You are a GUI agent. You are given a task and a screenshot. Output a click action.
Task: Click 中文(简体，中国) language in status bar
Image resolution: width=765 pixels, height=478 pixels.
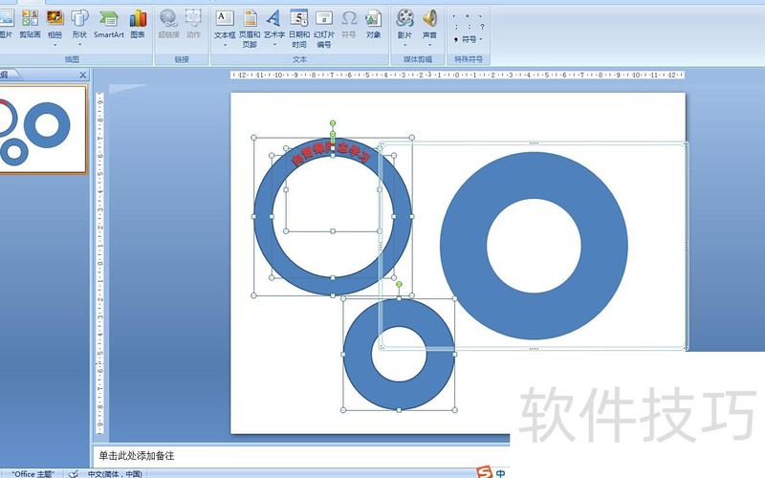point(115,474)
